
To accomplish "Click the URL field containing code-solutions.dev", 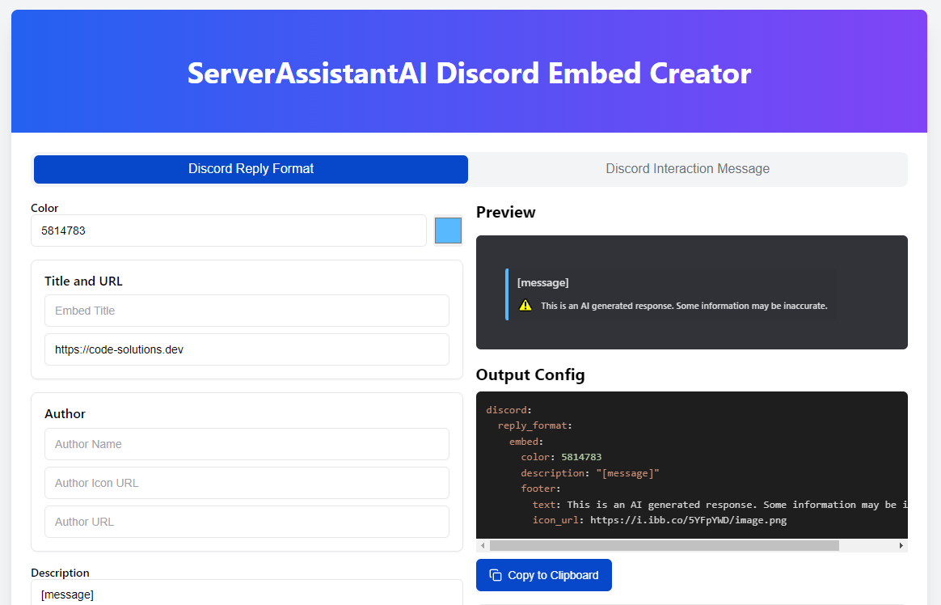I will pyautogui.click(x=247, y=349).
